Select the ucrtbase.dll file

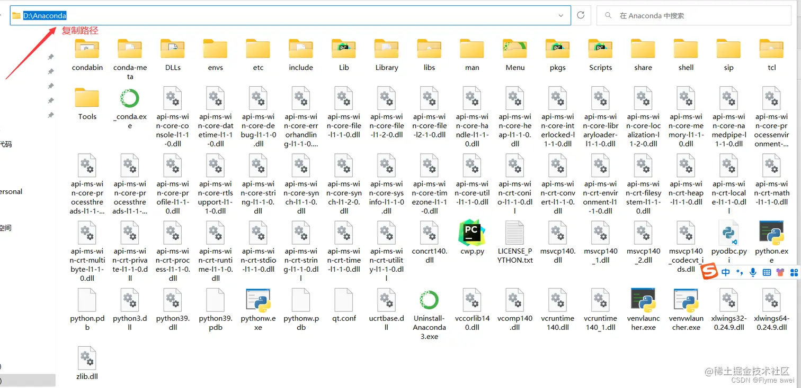click(387, 310)
